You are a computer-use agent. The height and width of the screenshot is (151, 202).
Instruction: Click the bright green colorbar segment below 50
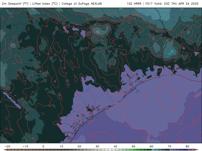[132, 150]
